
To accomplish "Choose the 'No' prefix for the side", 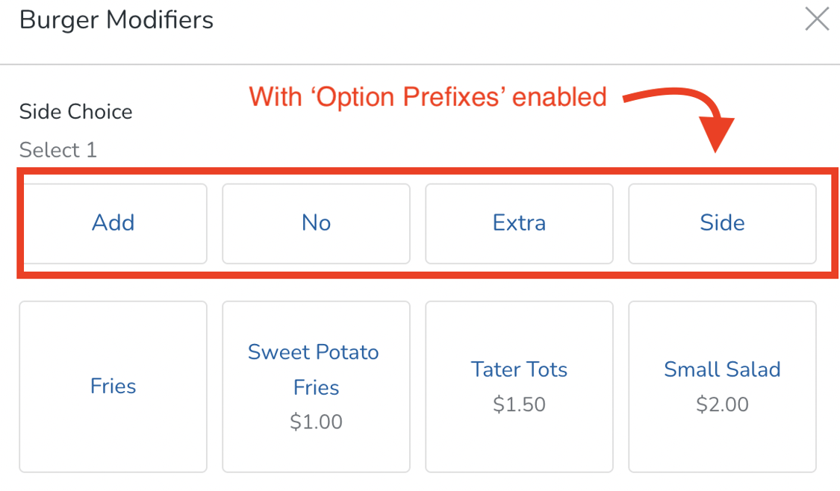I will click(x=316, y=223).
